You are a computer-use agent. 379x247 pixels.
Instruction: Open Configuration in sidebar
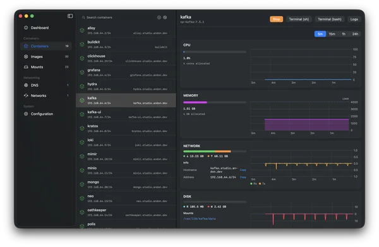(x=46, y=114)
